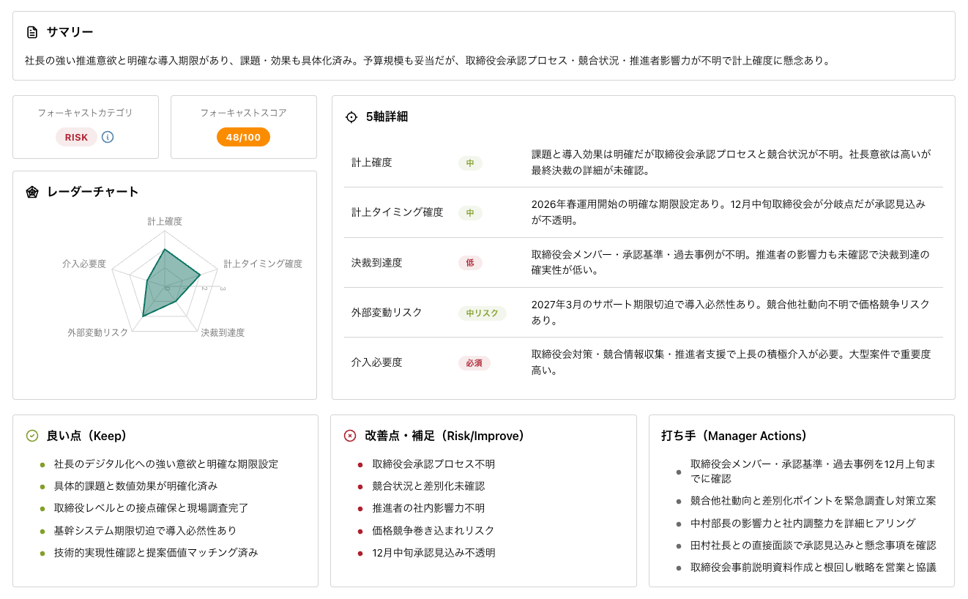The width and height of the screenshot is (968, 599).
Task: Click the 中リスク badge for 外部変動リスク
Action: pyautogui.click(x=482, y=313)
